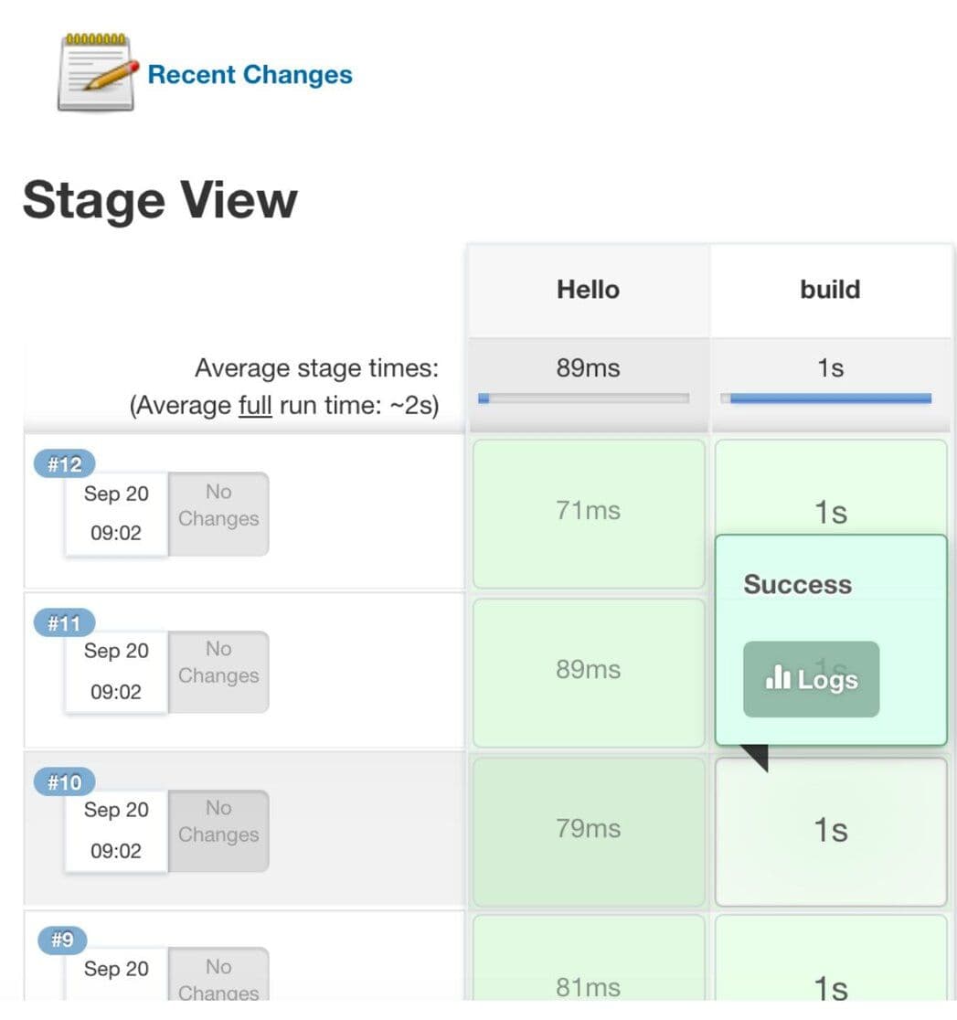Click the Sep 20 09:02 timestamp of build #11

[115, 670]
